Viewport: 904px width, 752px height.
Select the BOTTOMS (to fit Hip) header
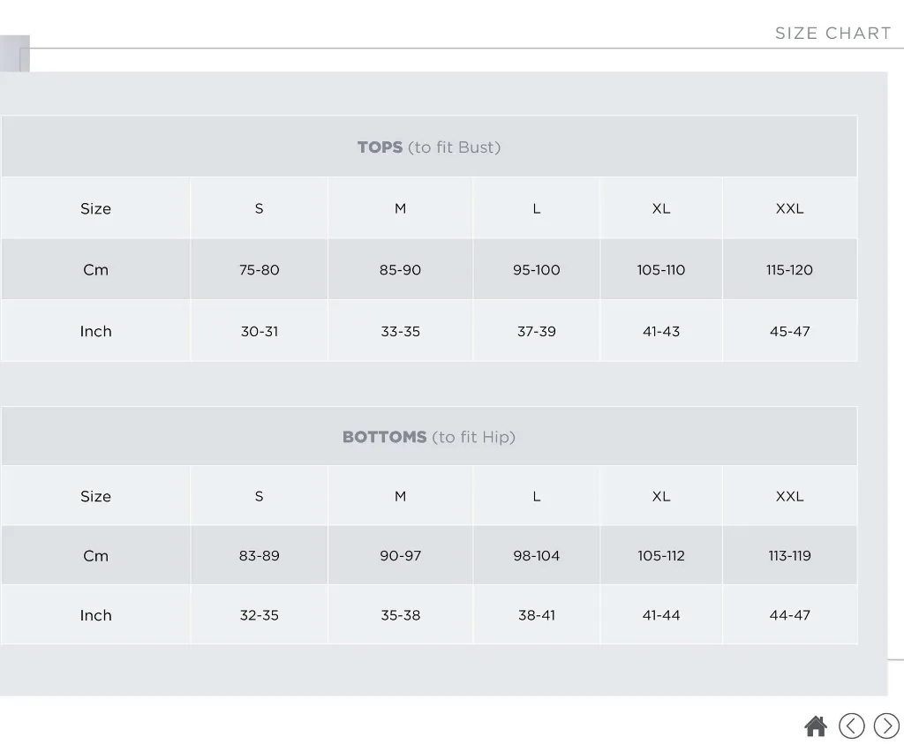[429, 436]
